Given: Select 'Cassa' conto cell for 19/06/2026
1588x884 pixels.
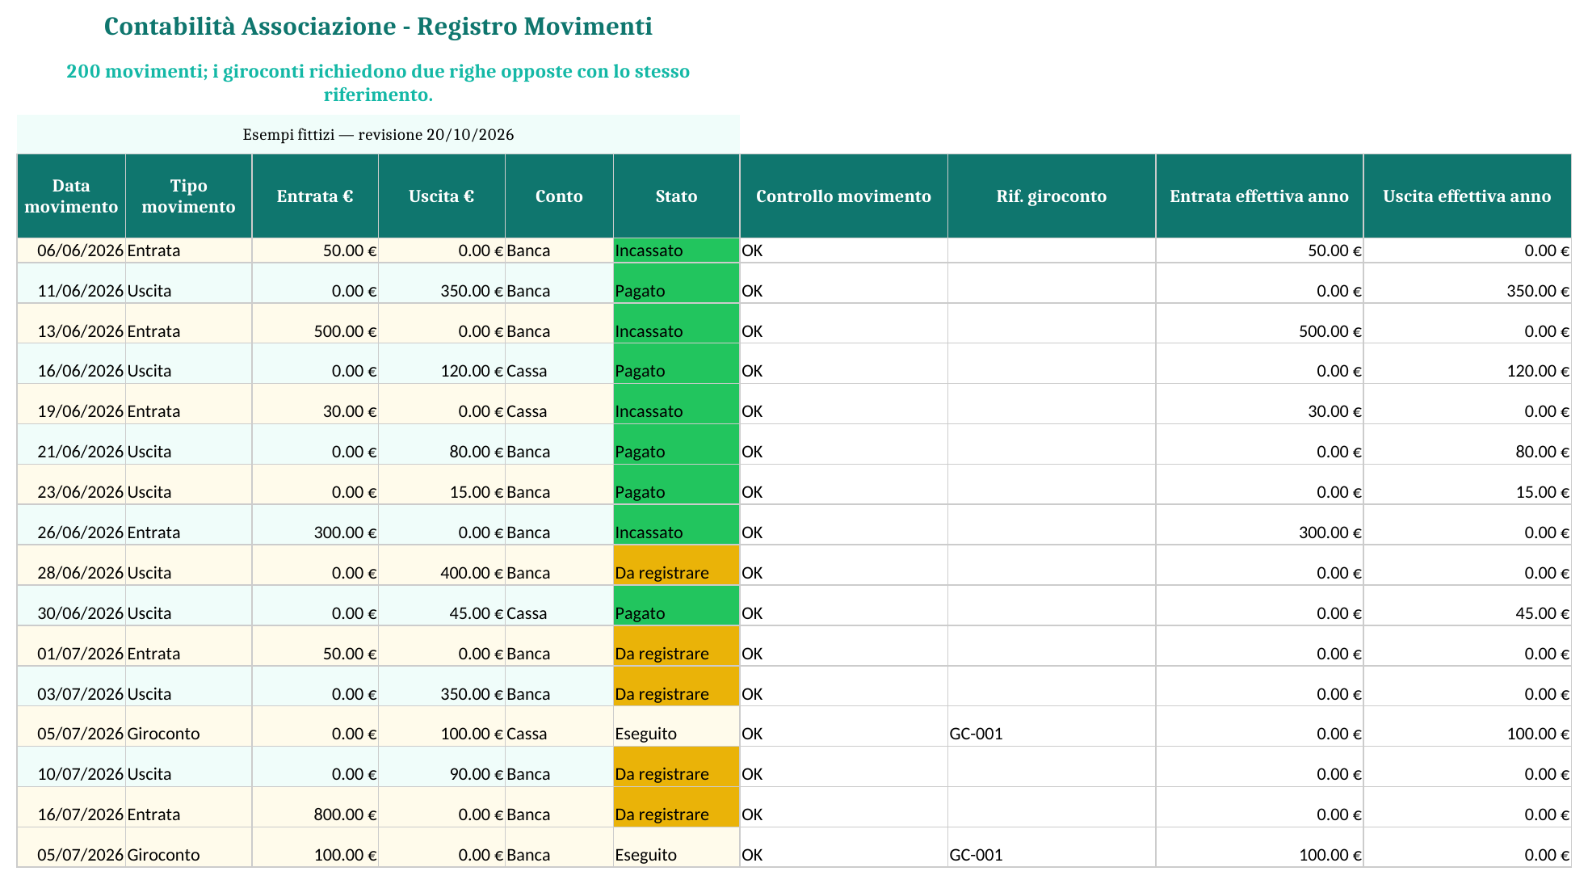Looking at the screenshot, I should pyautogui.click(x=559, y=404).
